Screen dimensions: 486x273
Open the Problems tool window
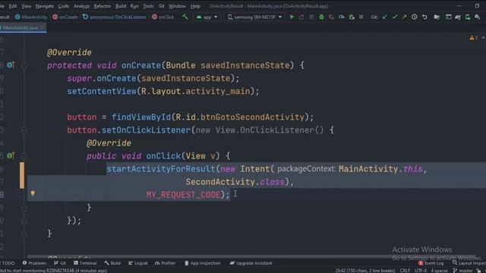(x=34, y=263)
